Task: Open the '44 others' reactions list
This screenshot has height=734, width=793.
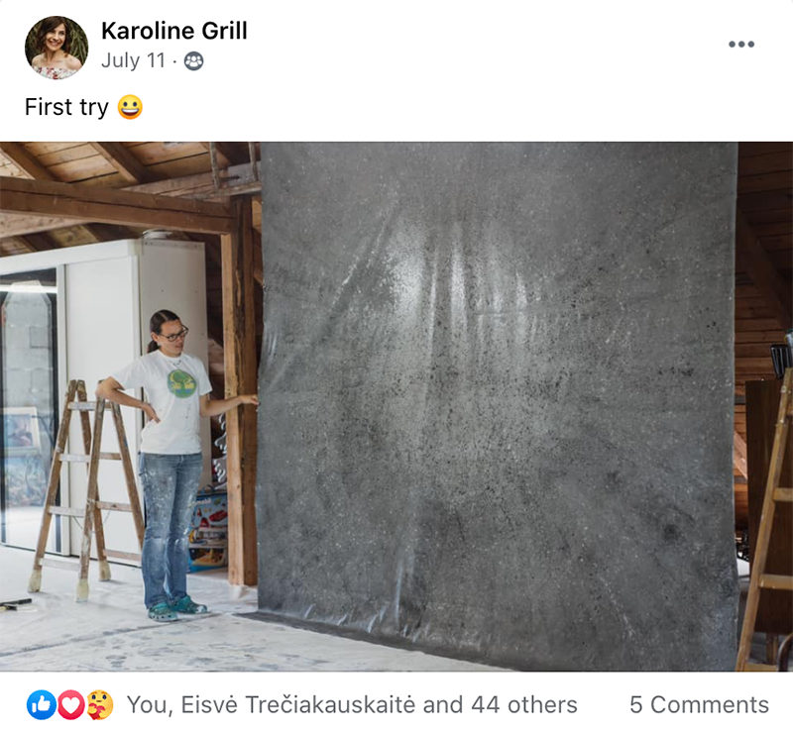Action: [x=524, y=704]
